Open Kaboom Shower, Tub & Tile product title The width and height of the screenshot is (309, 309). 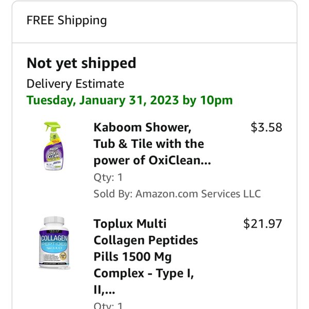(x=152, y=144)
